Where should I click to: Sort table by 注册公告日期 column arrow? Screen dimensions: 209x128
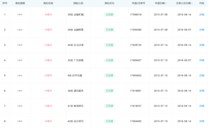192,3
